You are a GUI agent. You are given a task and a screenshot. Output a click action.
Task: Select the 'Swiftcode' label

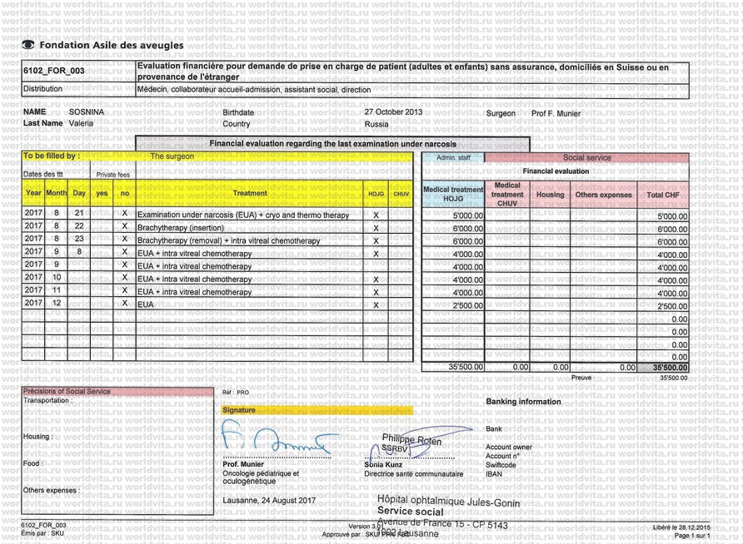pos(501,465)
